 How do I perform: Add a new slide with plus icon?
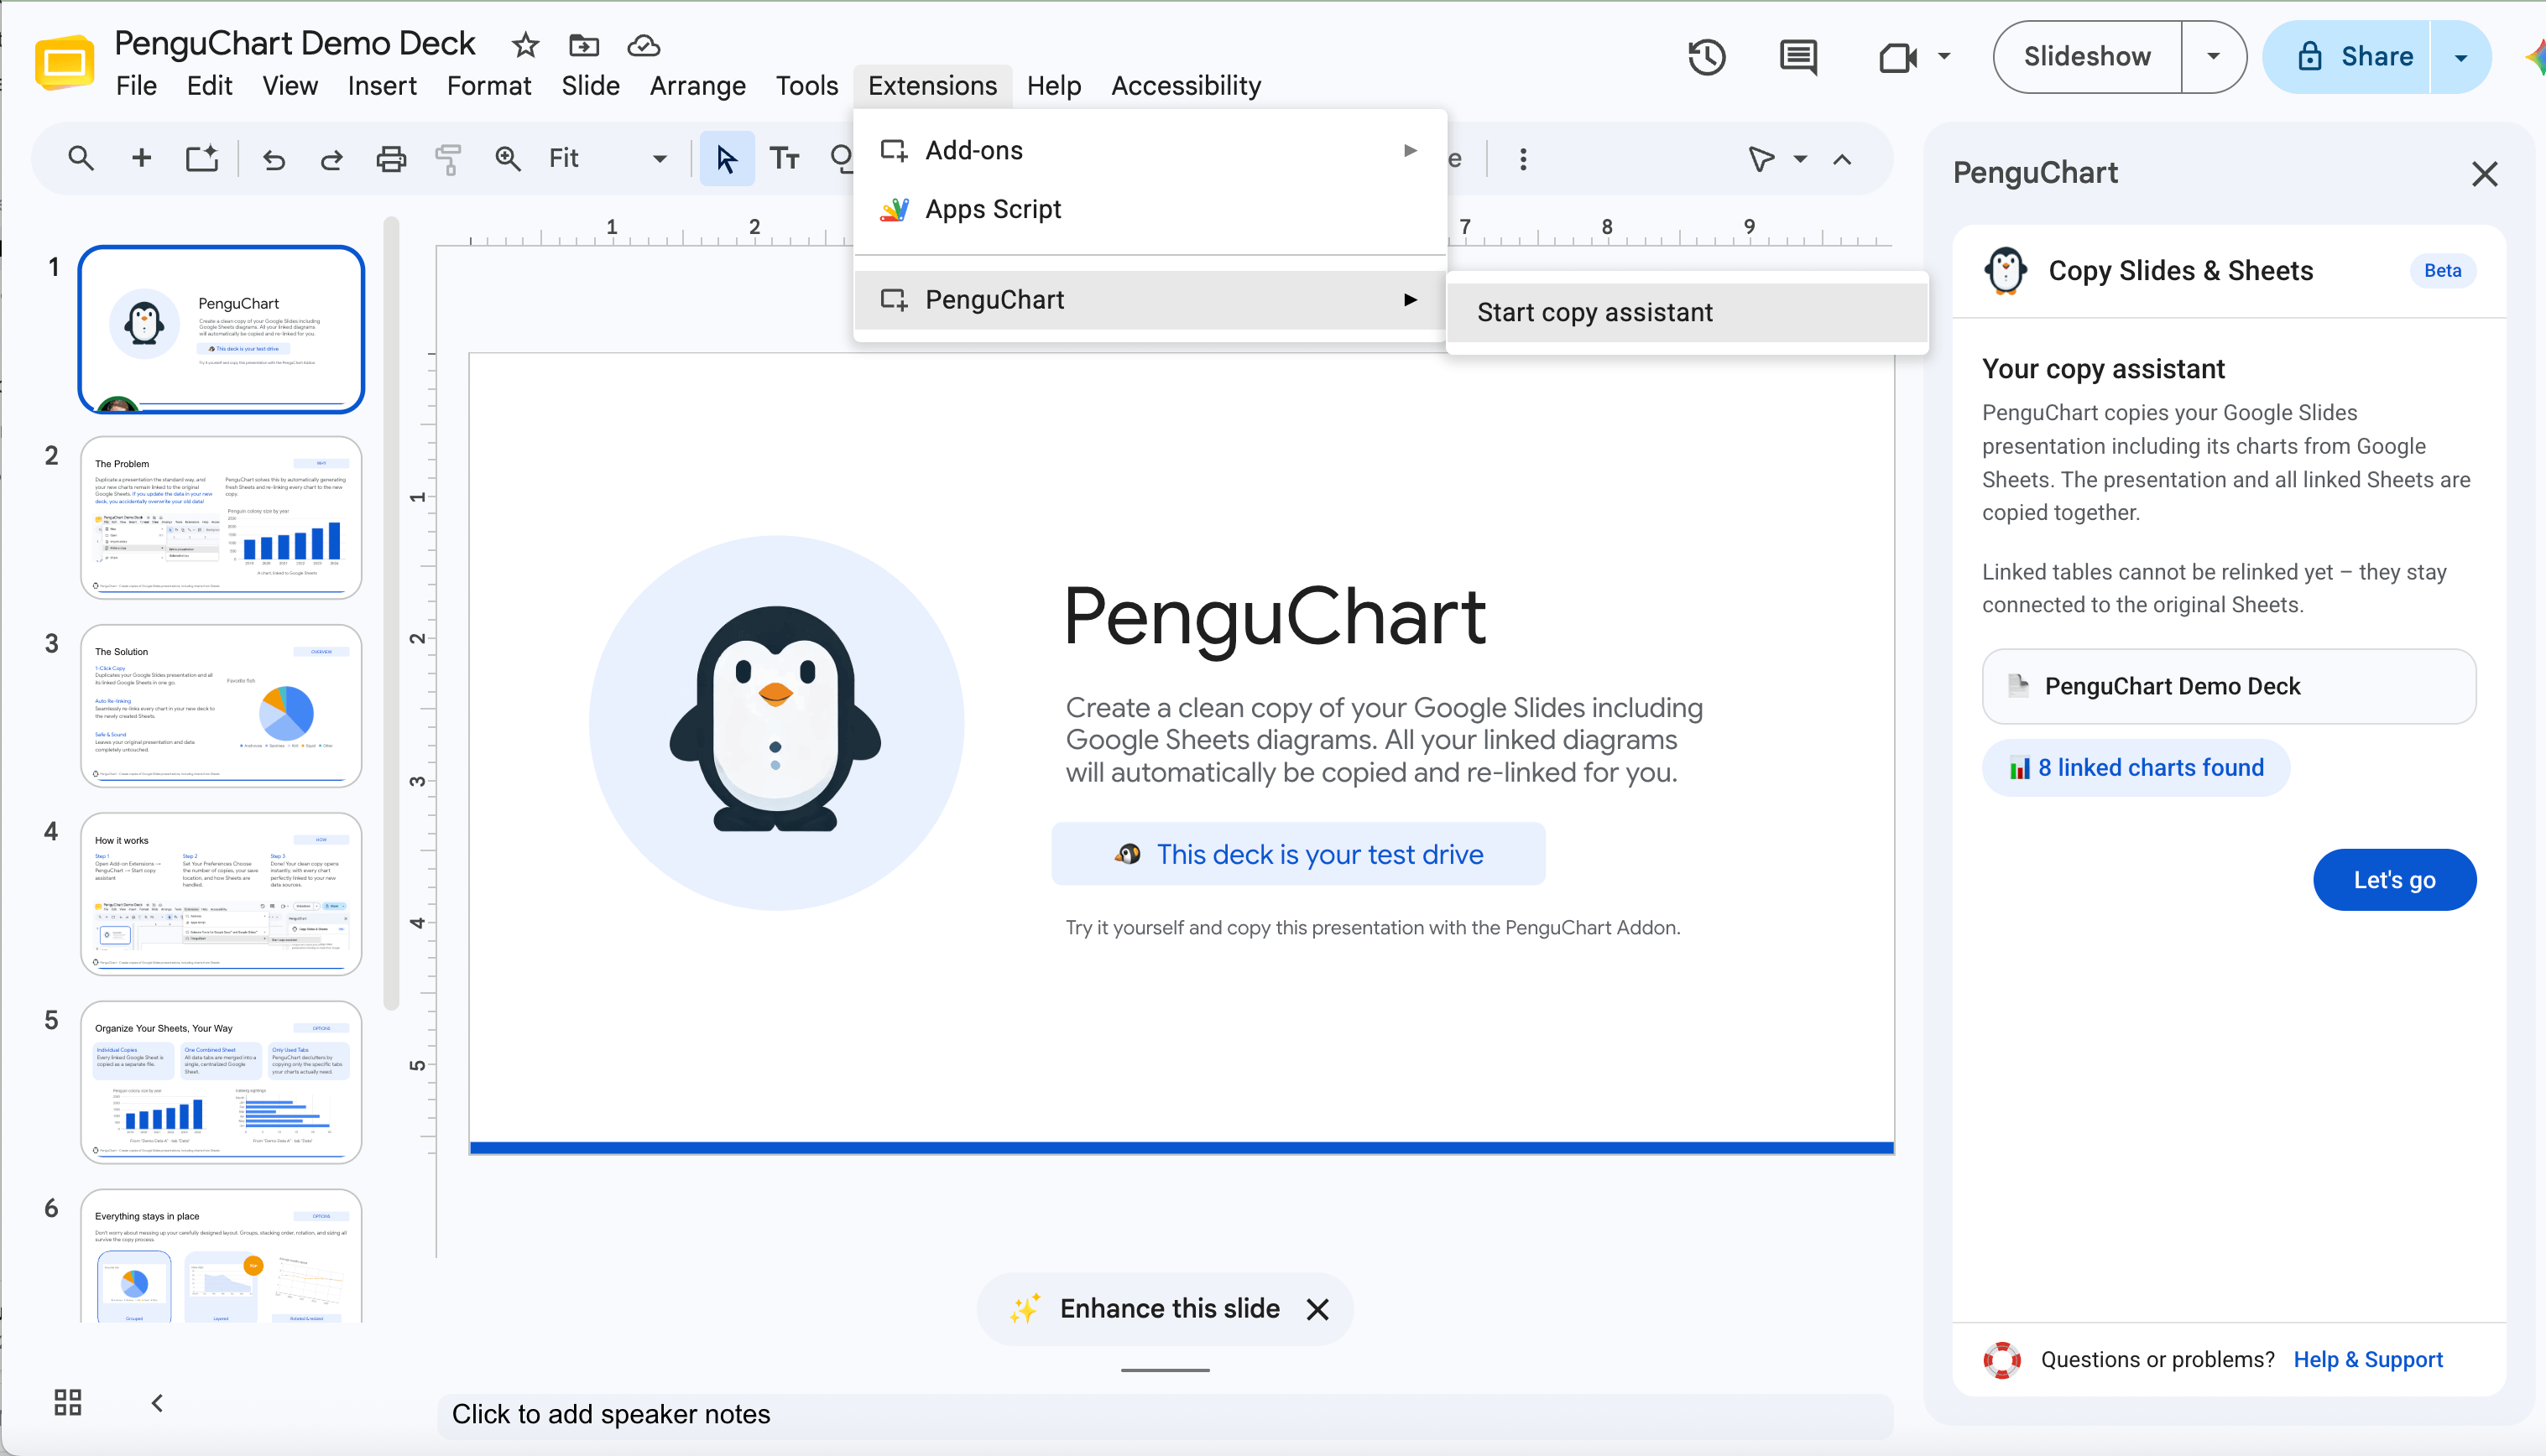[142, 158]
